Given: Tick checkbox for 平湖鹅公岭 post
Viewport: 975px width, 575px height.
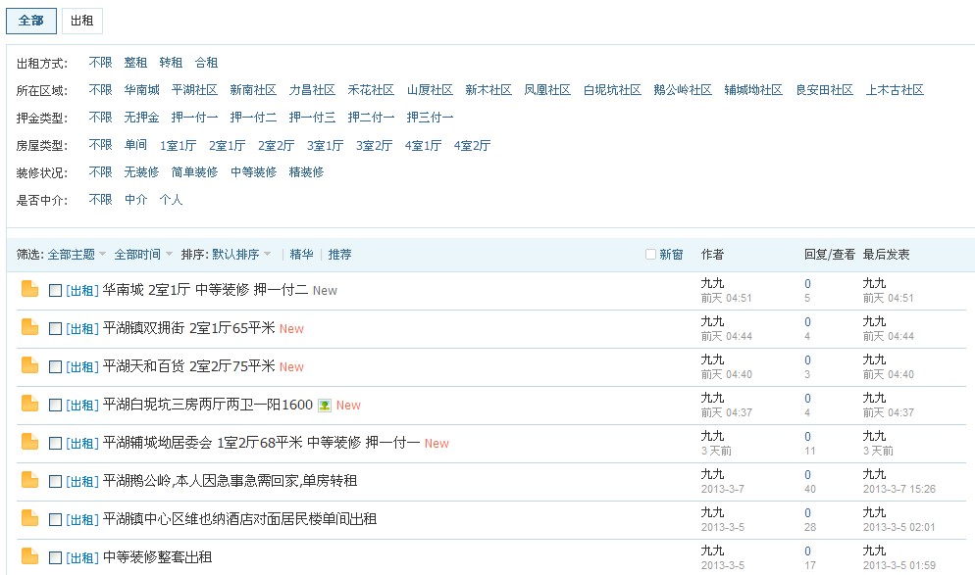Looking at the screenshot, I should coord(55,481).
